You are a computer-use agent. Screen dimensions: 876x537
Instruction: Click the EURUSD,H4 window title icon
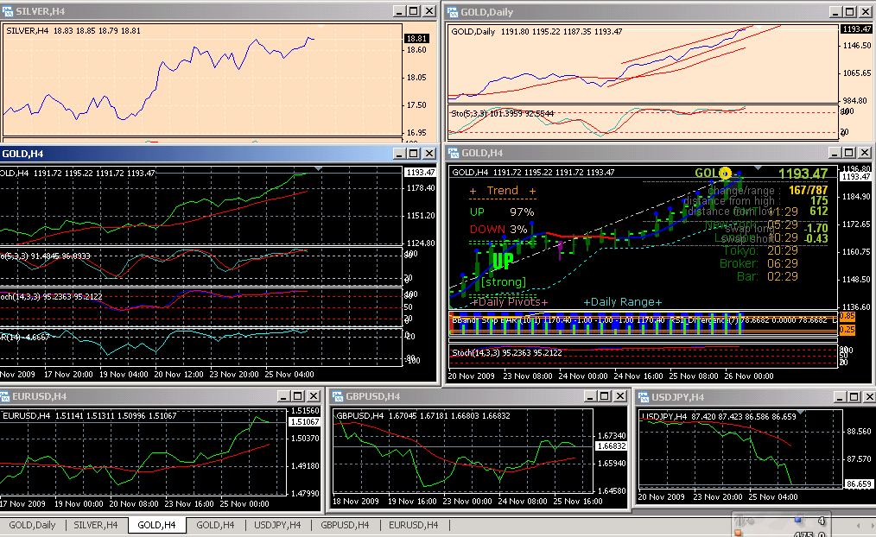5,396
